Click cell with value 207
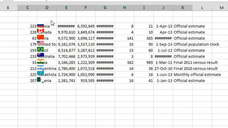The height and width of the screenshot is (128, 228). (x=27, y=81)
